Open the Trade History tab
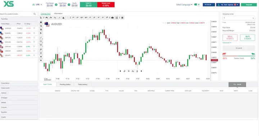The height and width of the screenshot is (136, 259). click(83, 84)
